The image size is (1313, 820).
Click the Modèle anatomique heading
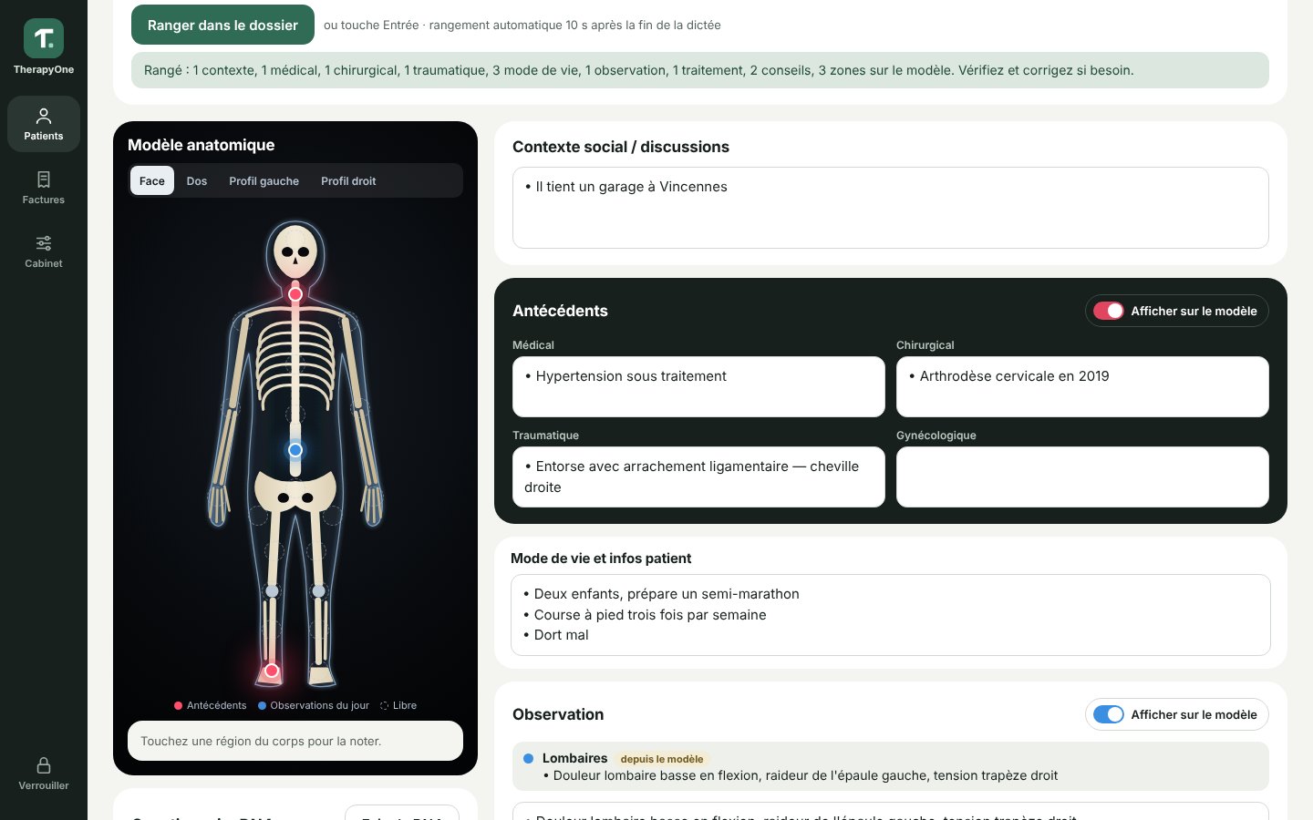point(202,145)
